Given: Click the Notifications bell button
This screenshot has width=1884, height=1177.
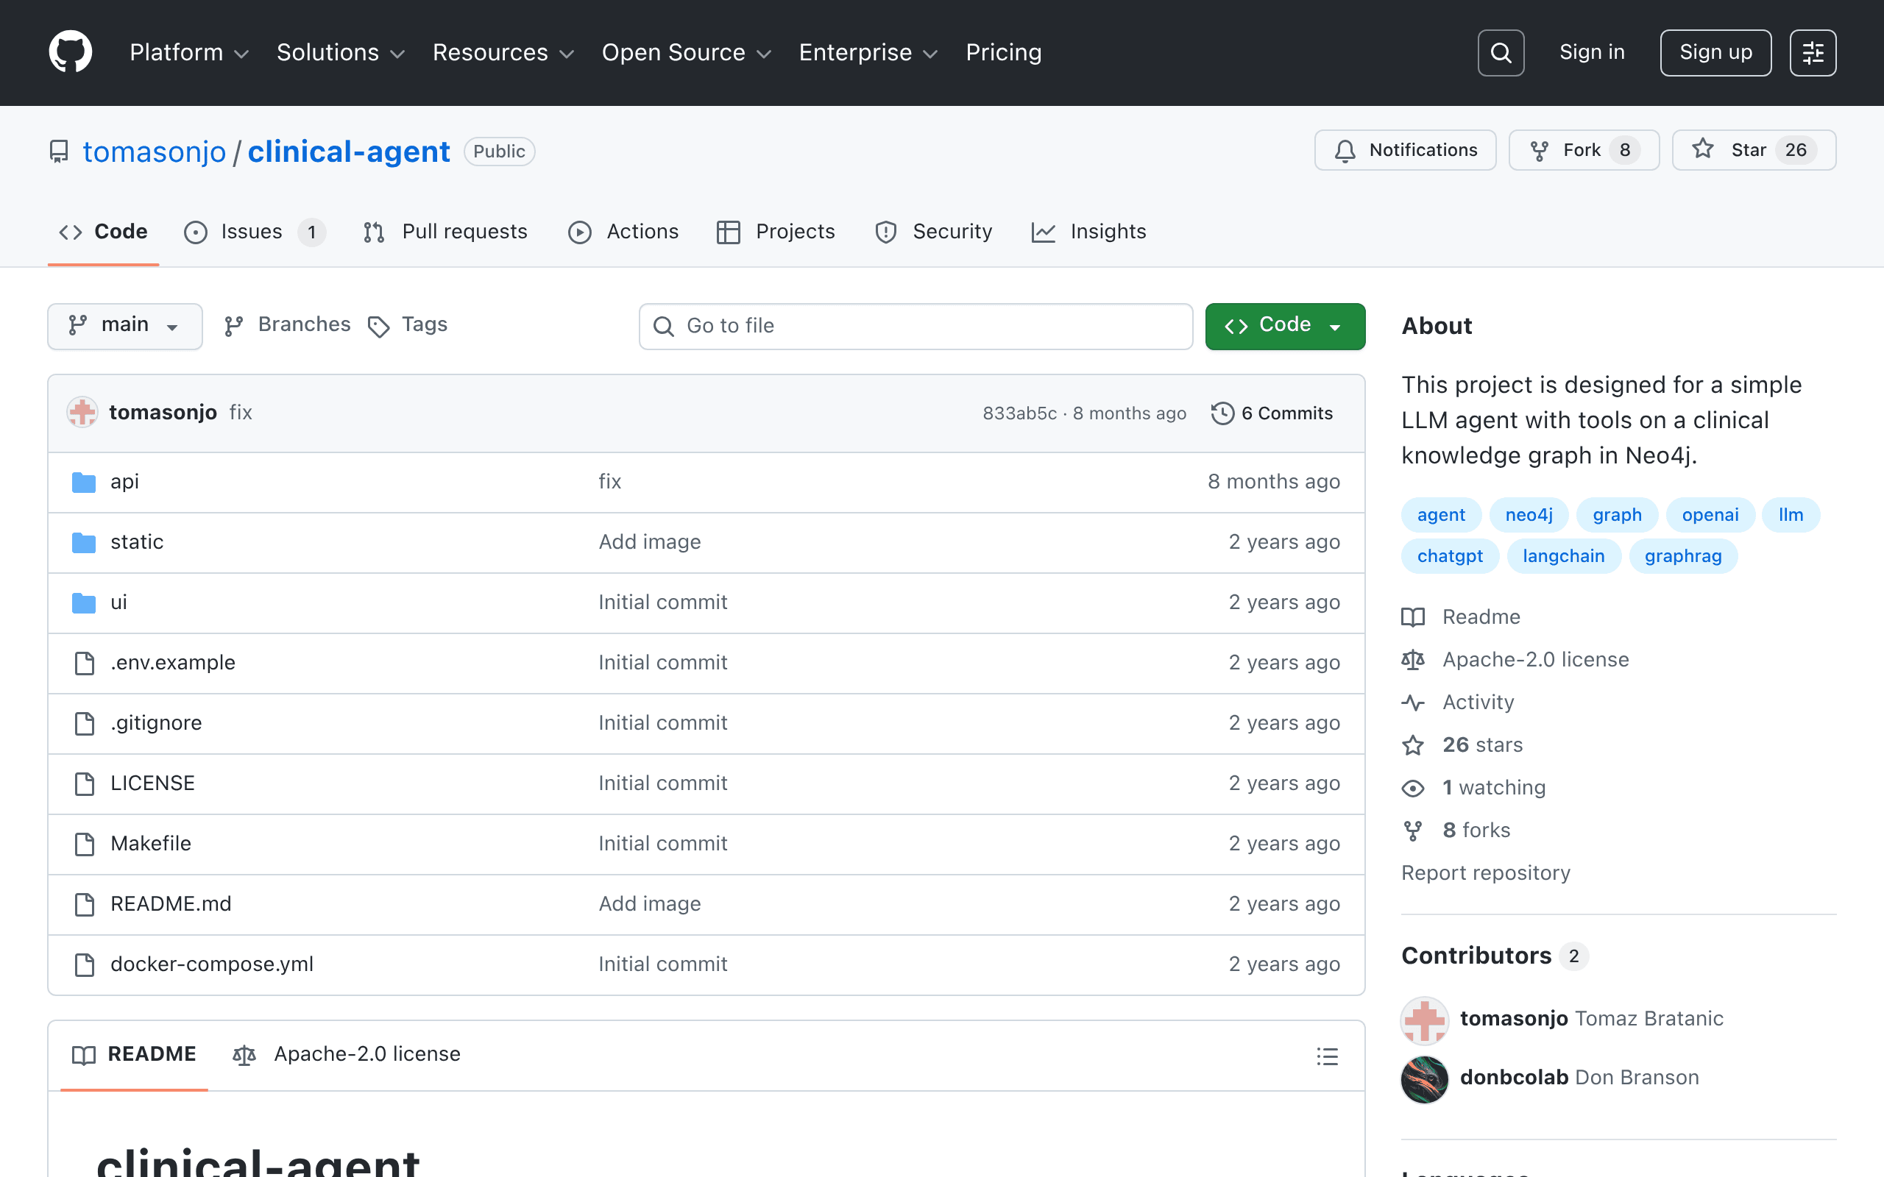Looking at the screenshot, I should pyautogui.click(x=1405, y=150).
